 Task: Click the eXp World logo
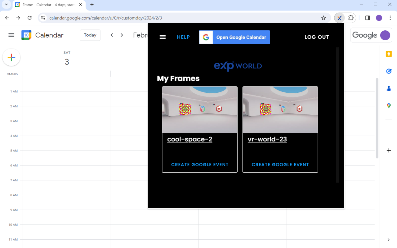click(238, 66)
